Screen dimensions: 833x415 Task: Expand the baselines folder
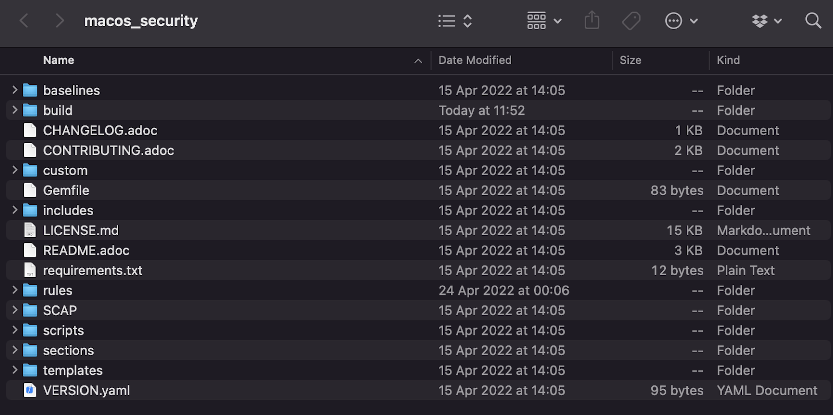(x=15, y=90)
